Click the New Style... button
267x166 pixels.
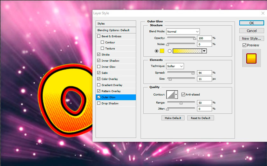[x=252, y=39]
